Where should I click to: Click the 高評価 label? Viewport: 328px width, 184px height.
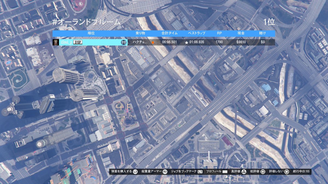236,172
